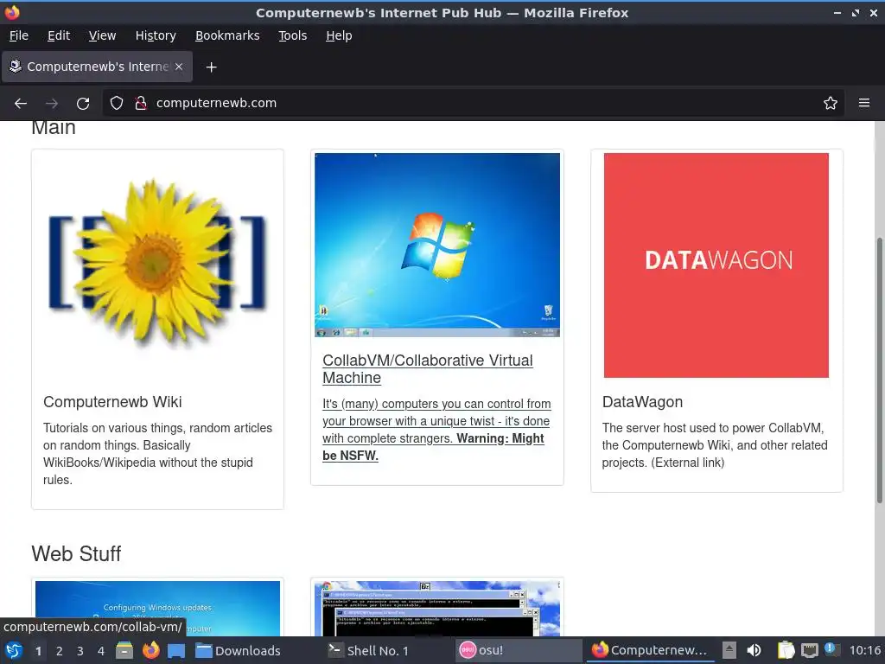Click the Configuring Windows updates thumbnail
Screen dimensions: 885x664
tap(157, 609)
